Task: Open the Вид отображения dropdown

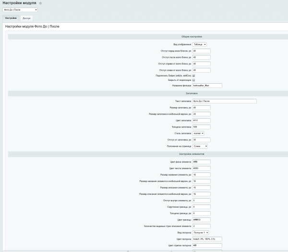Action: (200, 44)
